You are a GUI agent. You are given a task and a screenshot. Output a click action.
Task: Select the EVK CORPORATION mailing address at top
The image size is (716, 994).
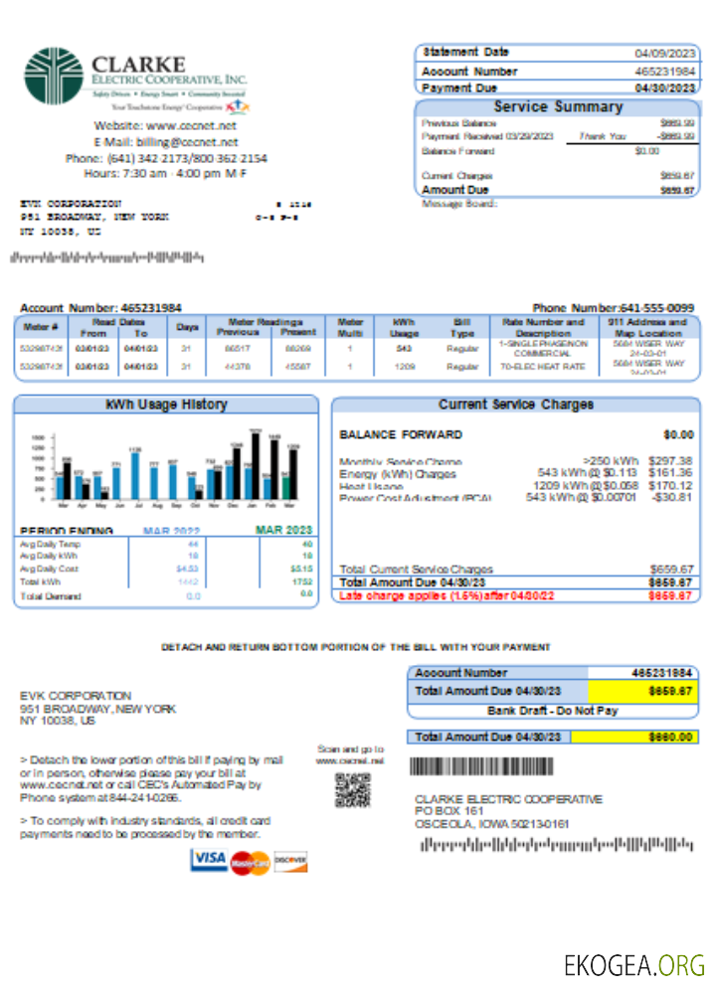(x=93, y=218)
